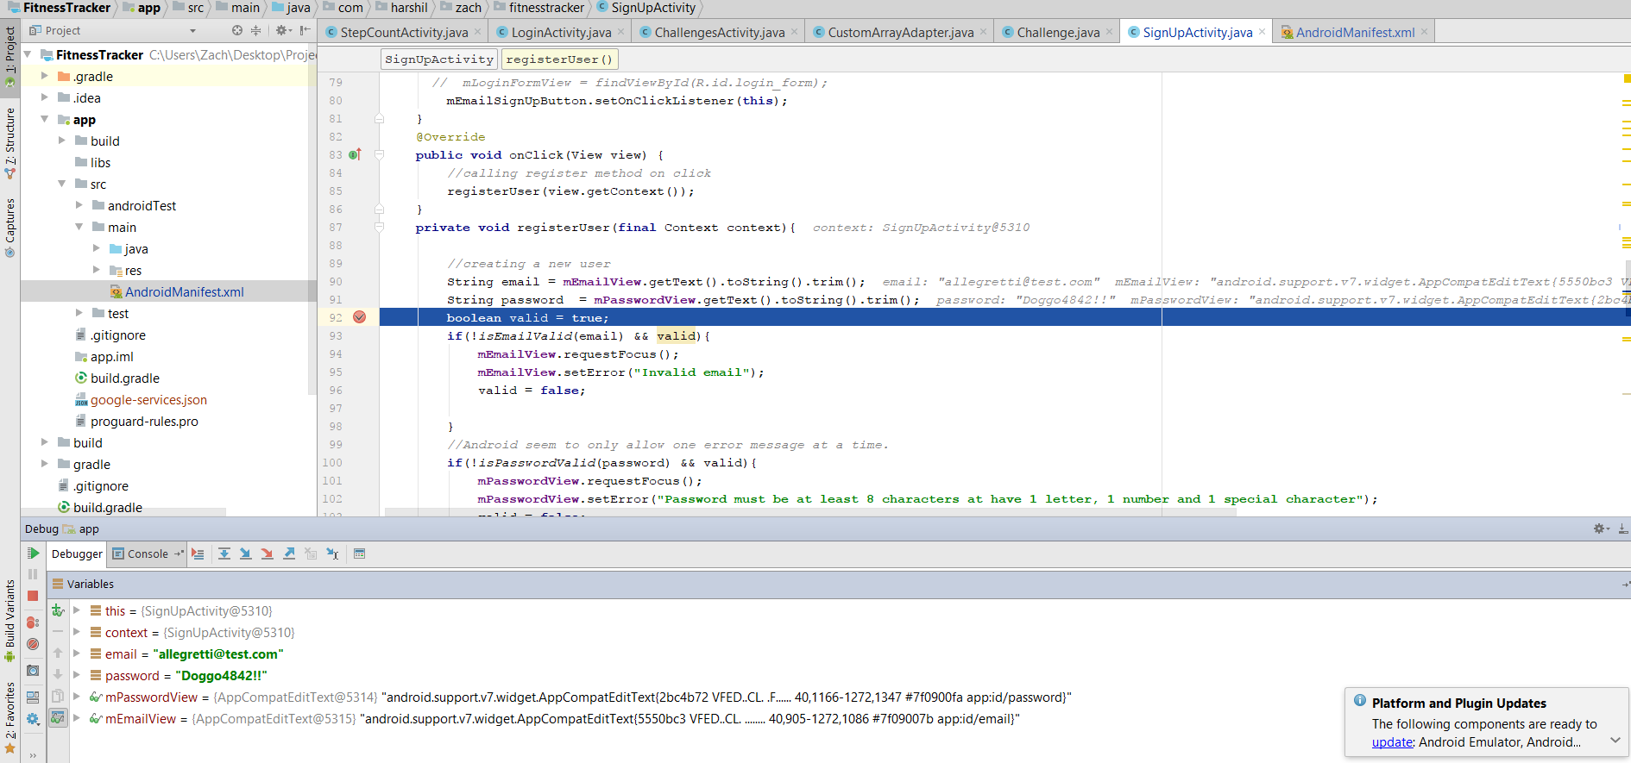This screenshot has width=1631, height=763.
Task: Click the Debugger tab in Debug panel
Action: (x=77, y=553)
